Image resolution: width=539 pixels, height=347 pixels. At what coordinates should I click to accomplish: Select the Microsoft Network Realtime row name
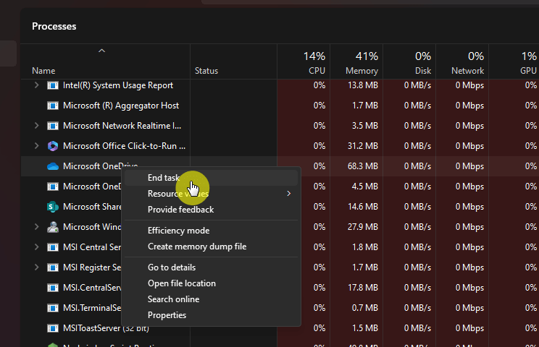122,126
